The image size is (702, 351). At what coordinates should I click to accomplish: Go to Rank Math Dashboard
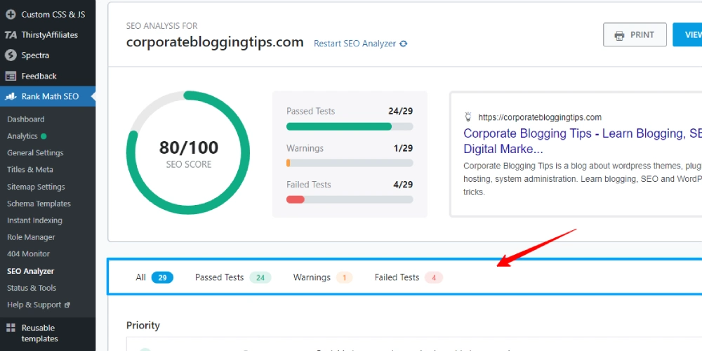pos(25,119)
